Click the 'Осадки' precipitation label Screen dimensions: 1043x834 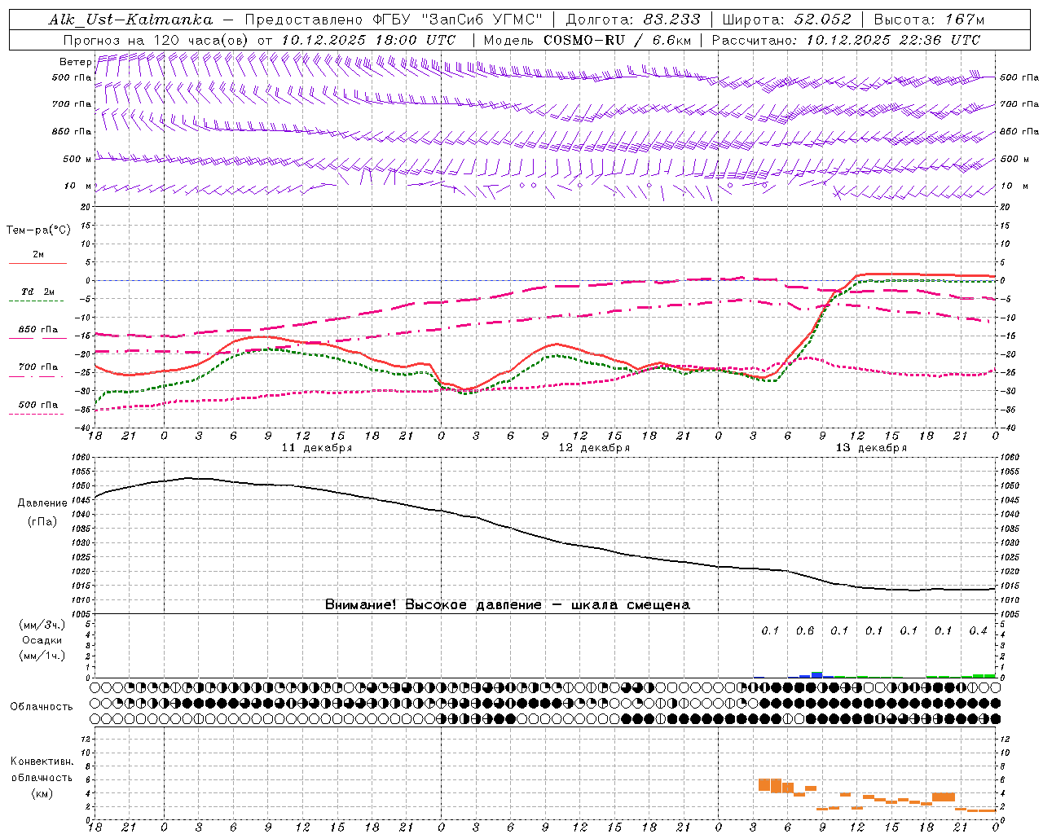click(42, 640)
